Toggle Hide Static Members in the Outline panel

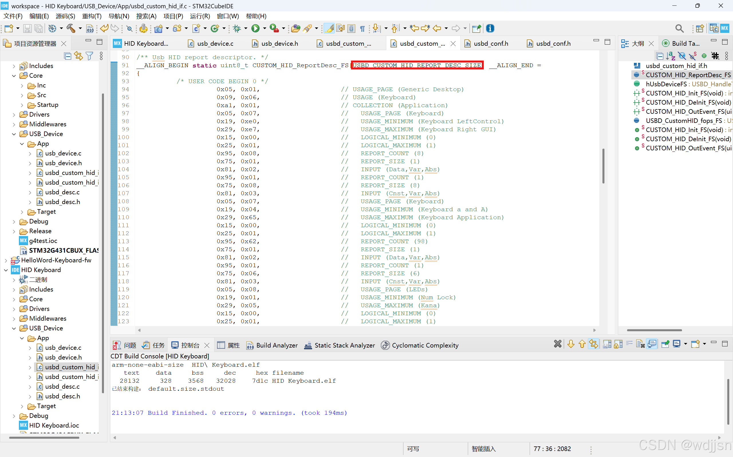pos(692,56)
